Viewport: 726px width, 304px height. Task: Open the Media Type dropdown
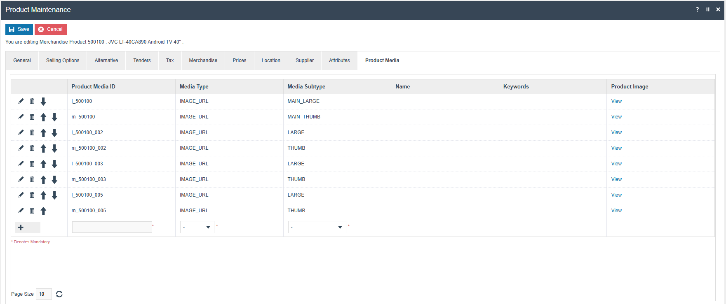coord(197,227)
